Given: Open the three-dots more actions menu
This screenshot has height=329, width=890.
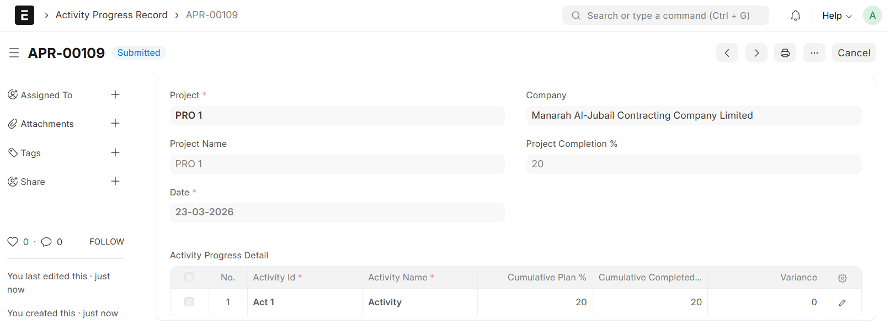Looking at the screenshot, I should 814,53.
